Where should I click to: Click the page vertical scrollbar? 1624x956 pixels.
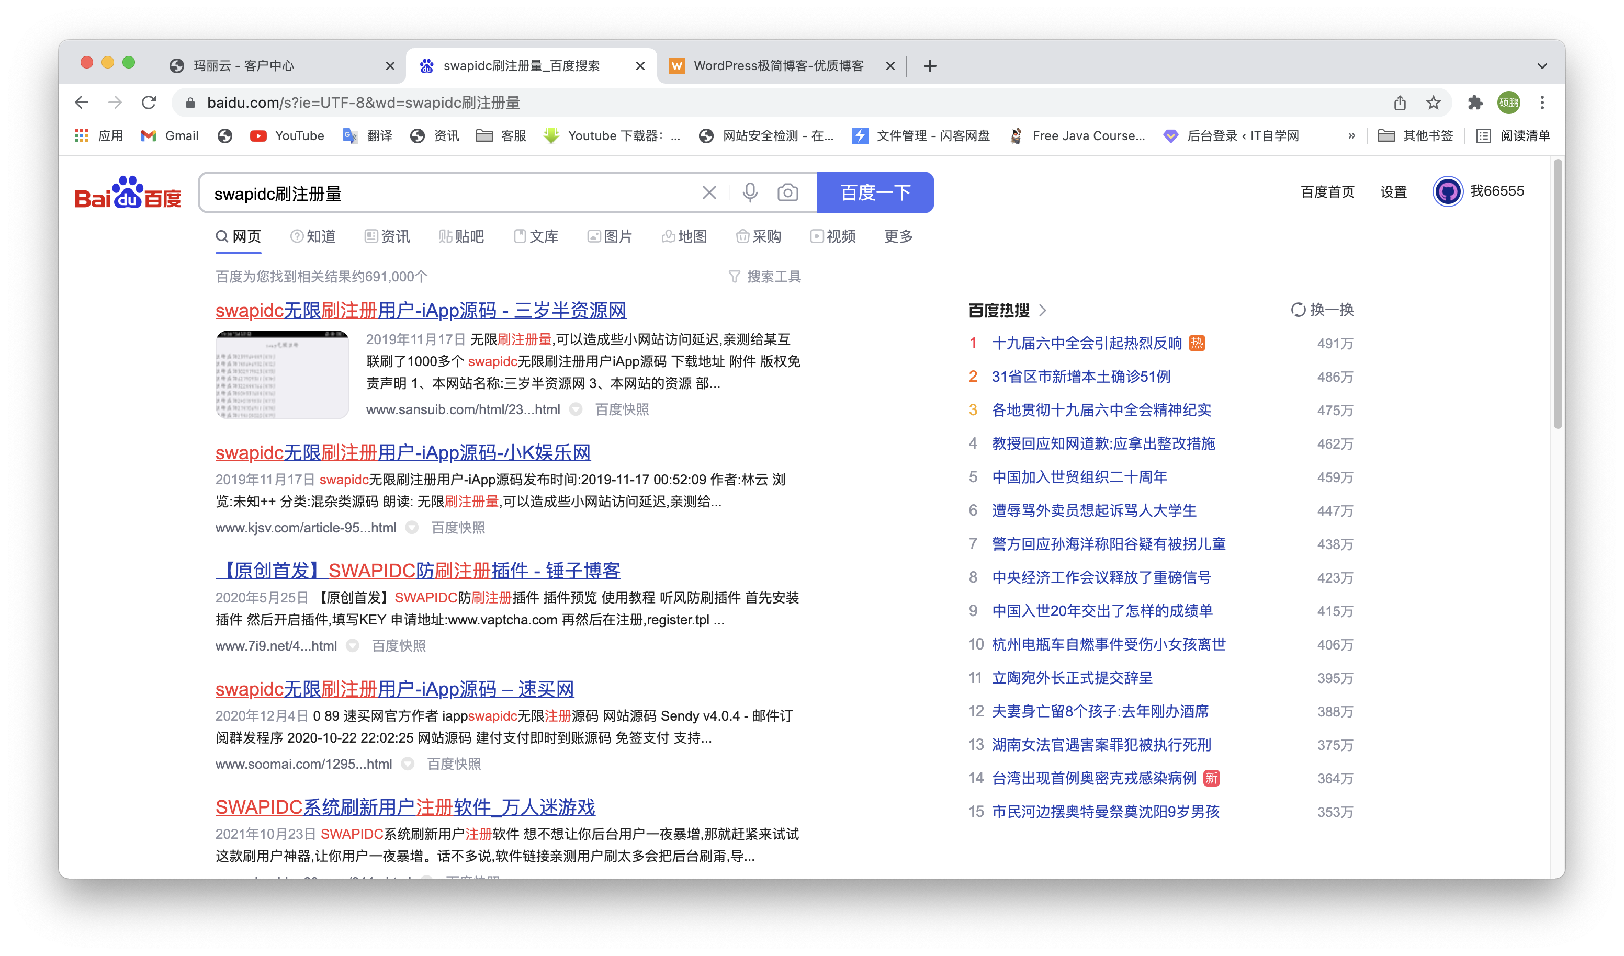1558,294
